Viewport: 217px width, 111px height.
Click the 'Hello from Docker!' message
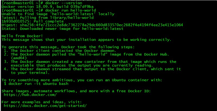click(22, 36)
